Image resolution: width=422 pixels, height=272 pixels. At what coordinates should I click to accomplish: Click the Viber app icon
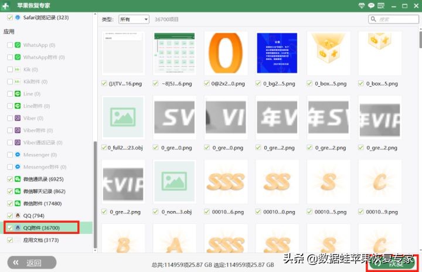click(18, 118)
